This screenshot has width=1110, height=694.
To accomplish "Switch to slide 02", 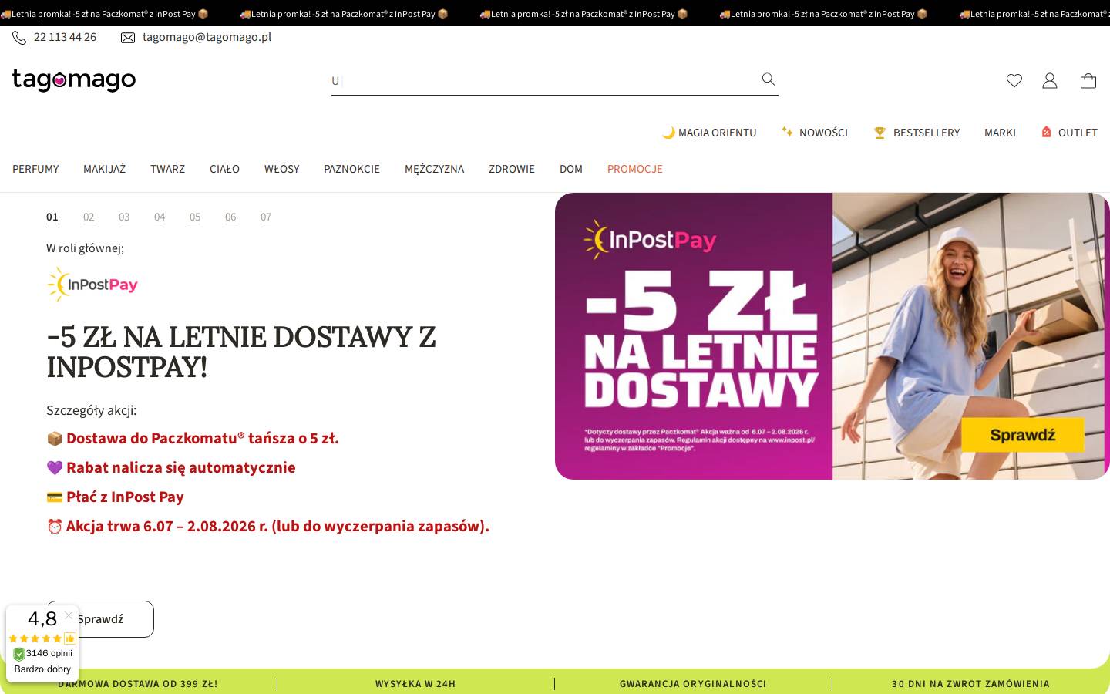I will [89, 217].
